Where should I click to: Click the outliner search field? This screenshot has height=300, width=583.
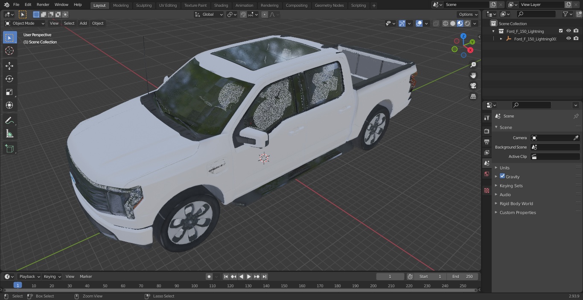point(536,14)
